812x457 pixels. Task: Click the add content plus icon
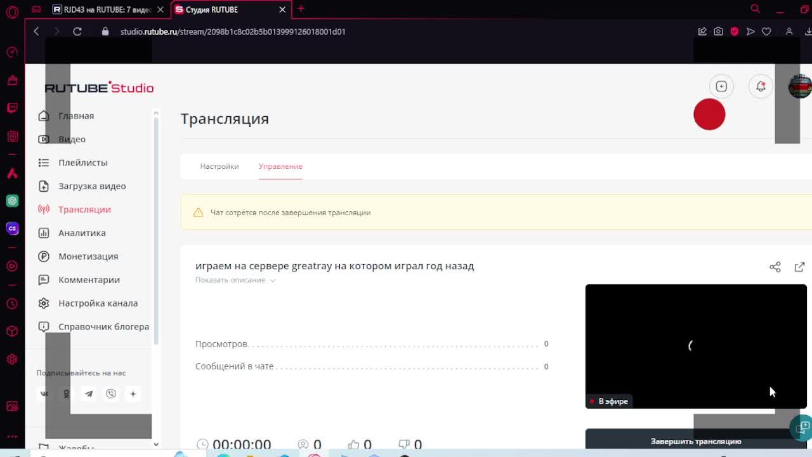pos(721,86)
